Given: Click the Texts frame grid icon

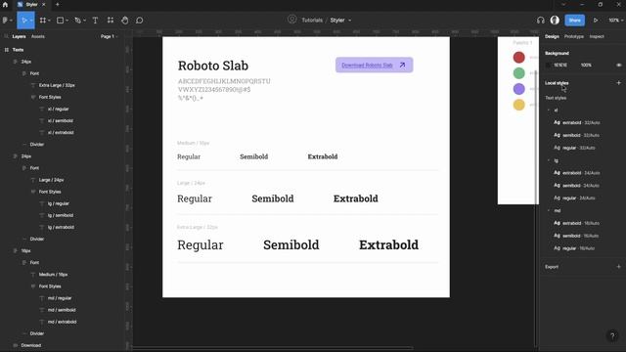Looking at the screenshot, I should tap(7, 50).
